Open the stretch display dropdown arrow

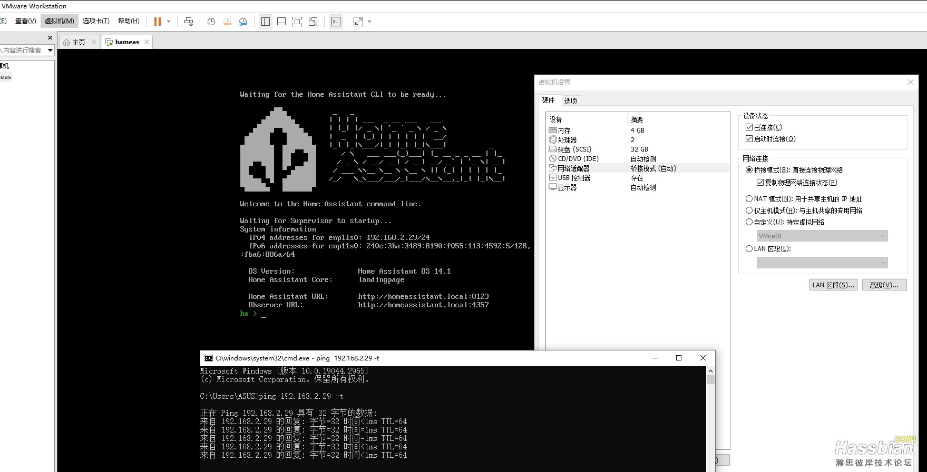pyautogui.click(x=369, y=22)
